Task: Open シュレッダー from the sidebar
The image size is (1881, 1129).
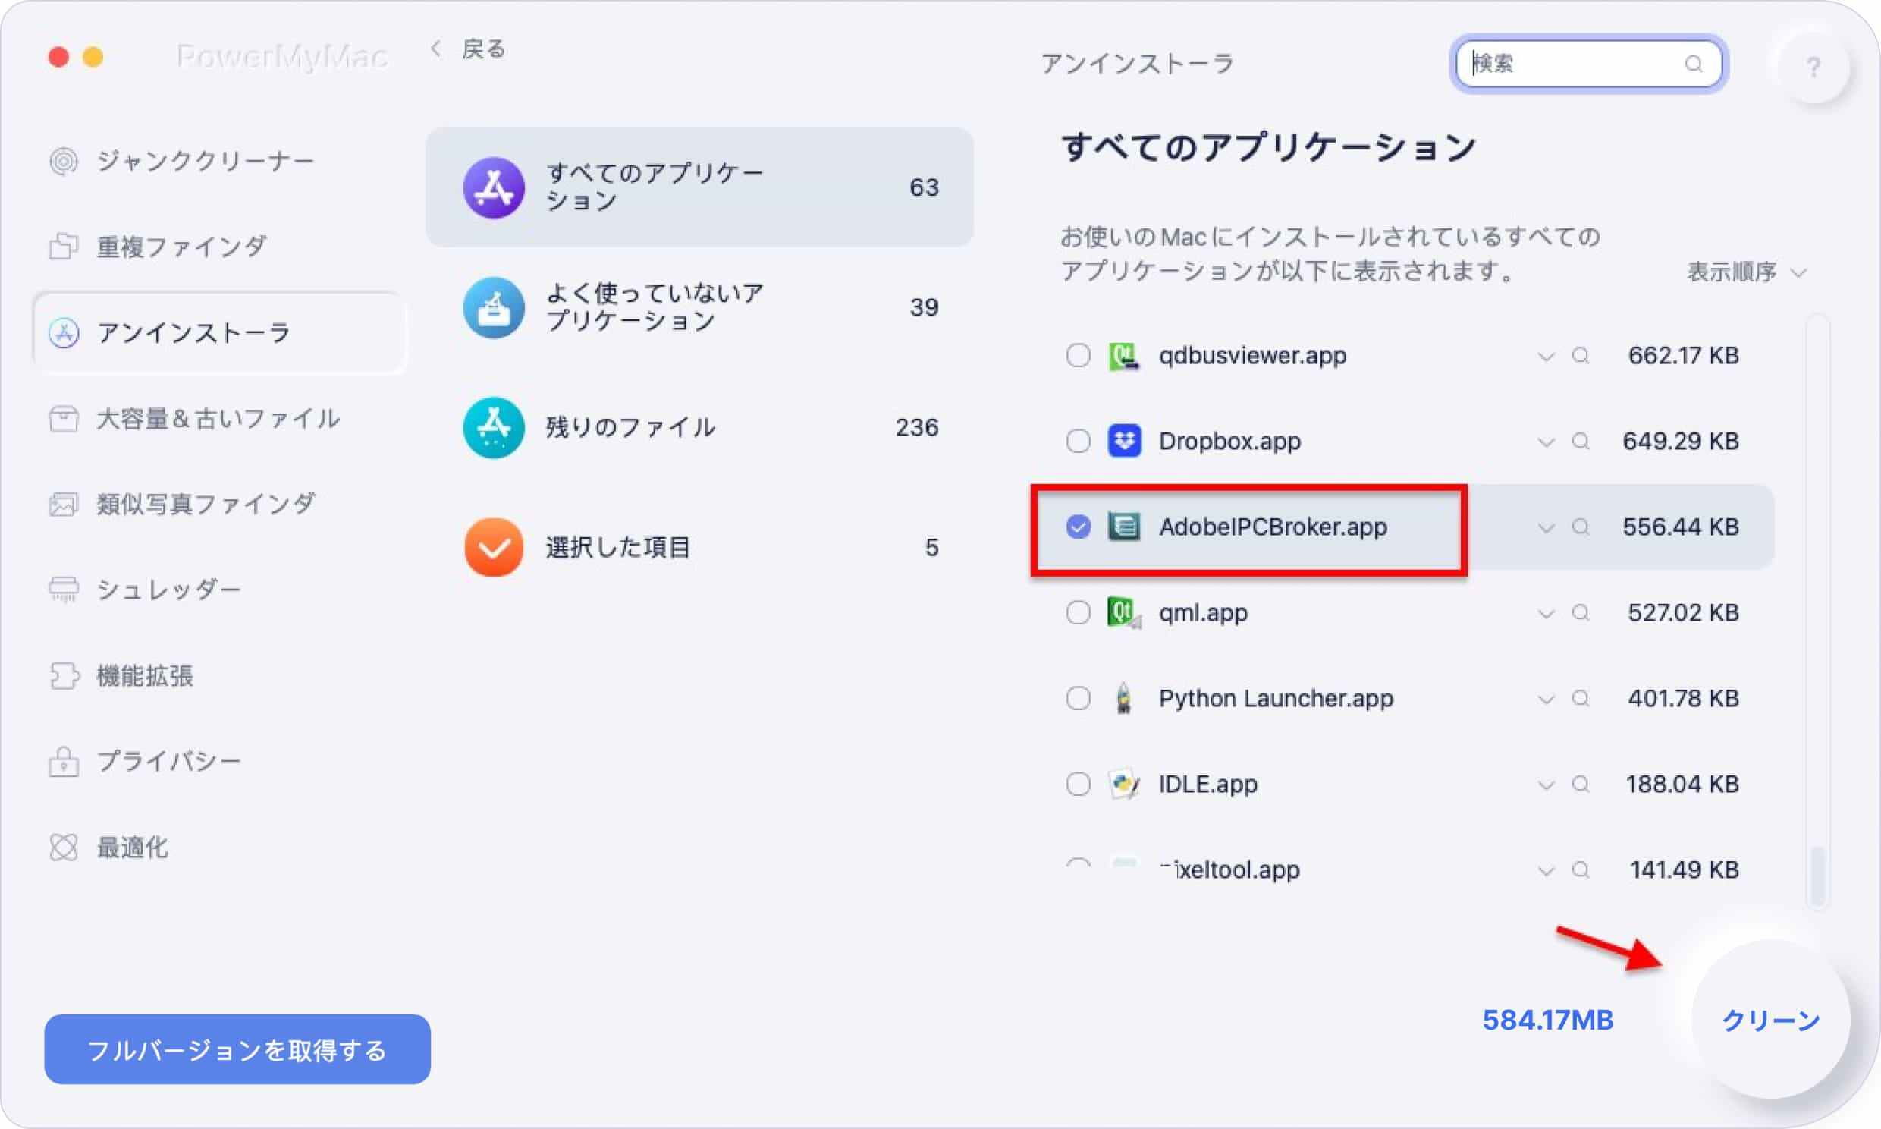Action: pyautogui.click(x=221, y=590)
